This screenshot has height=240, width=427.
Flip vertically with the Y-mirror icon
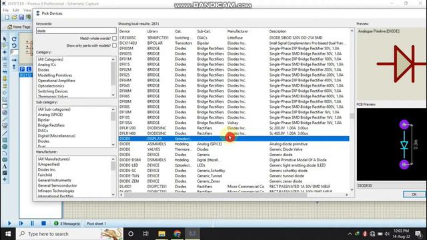(x=14, y=67)
